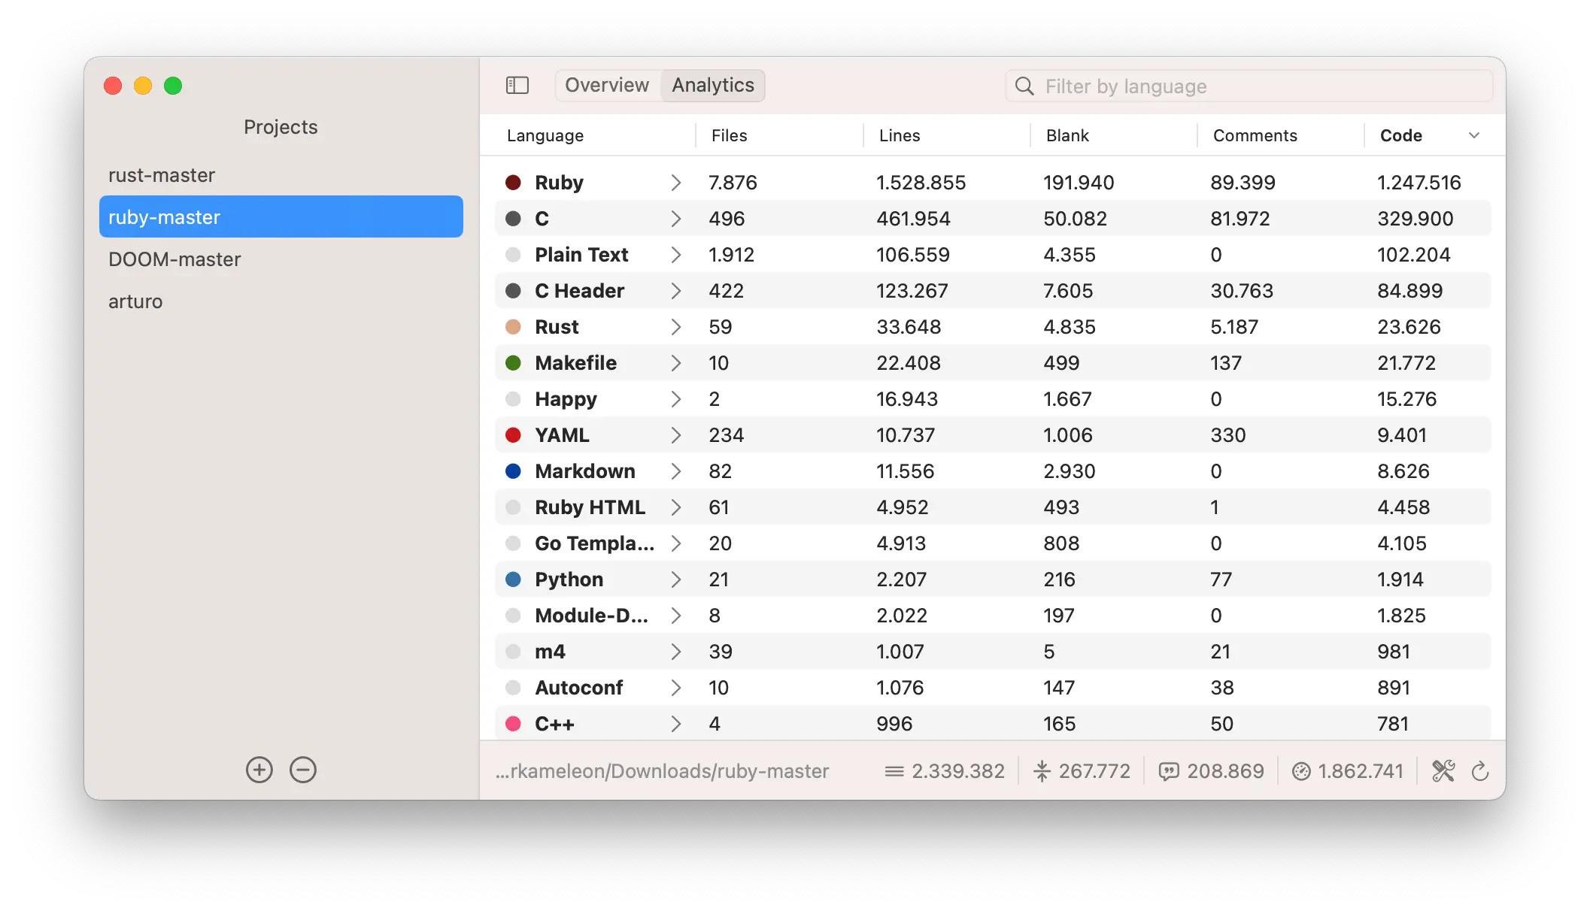Open the wrench and screwdriver tools icon

tap(1443, 771)
